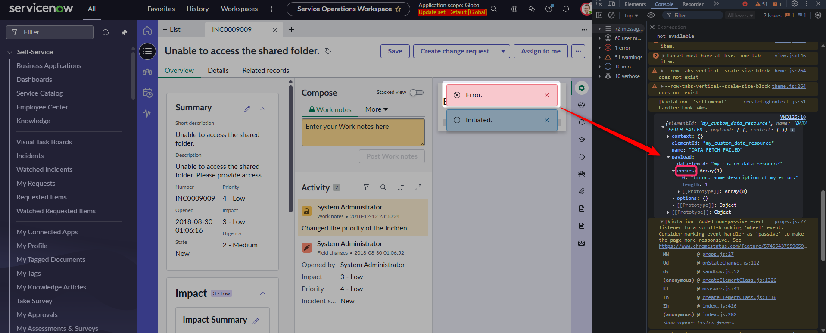Click the search magnifier in top header
826x333 pixels.
pyautogui.click(x=494, y=9)
